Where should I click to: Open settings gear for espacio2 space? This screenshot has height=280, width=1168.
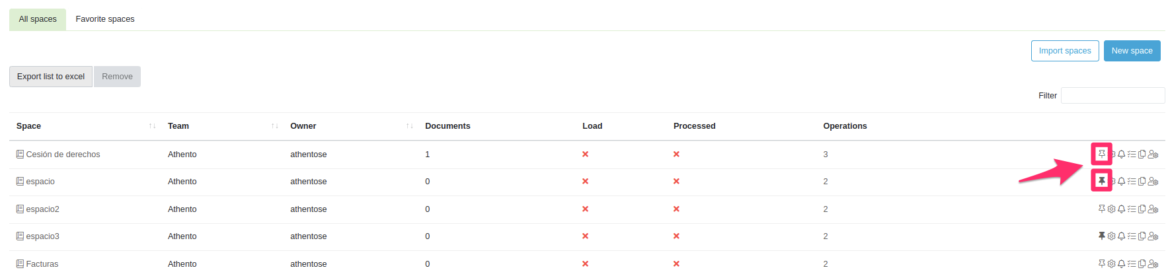pos(1111,209)
